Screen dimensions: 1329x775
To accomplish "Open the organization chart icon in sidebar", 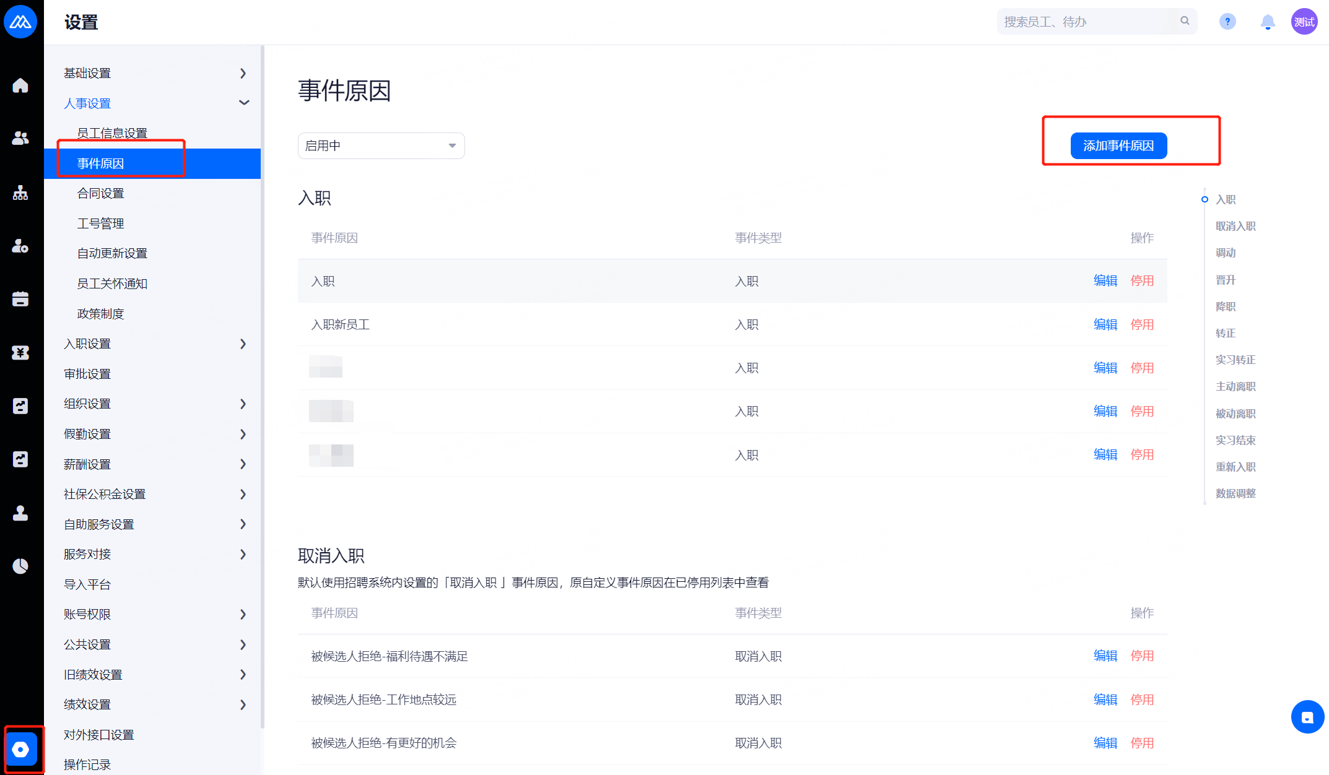I will (20, 193).
